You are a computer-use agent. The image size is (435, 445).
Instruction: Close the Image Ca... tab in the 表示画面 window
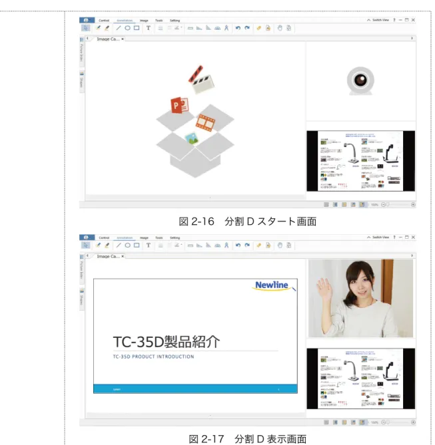pyautogui.click(x=123, y=256)
